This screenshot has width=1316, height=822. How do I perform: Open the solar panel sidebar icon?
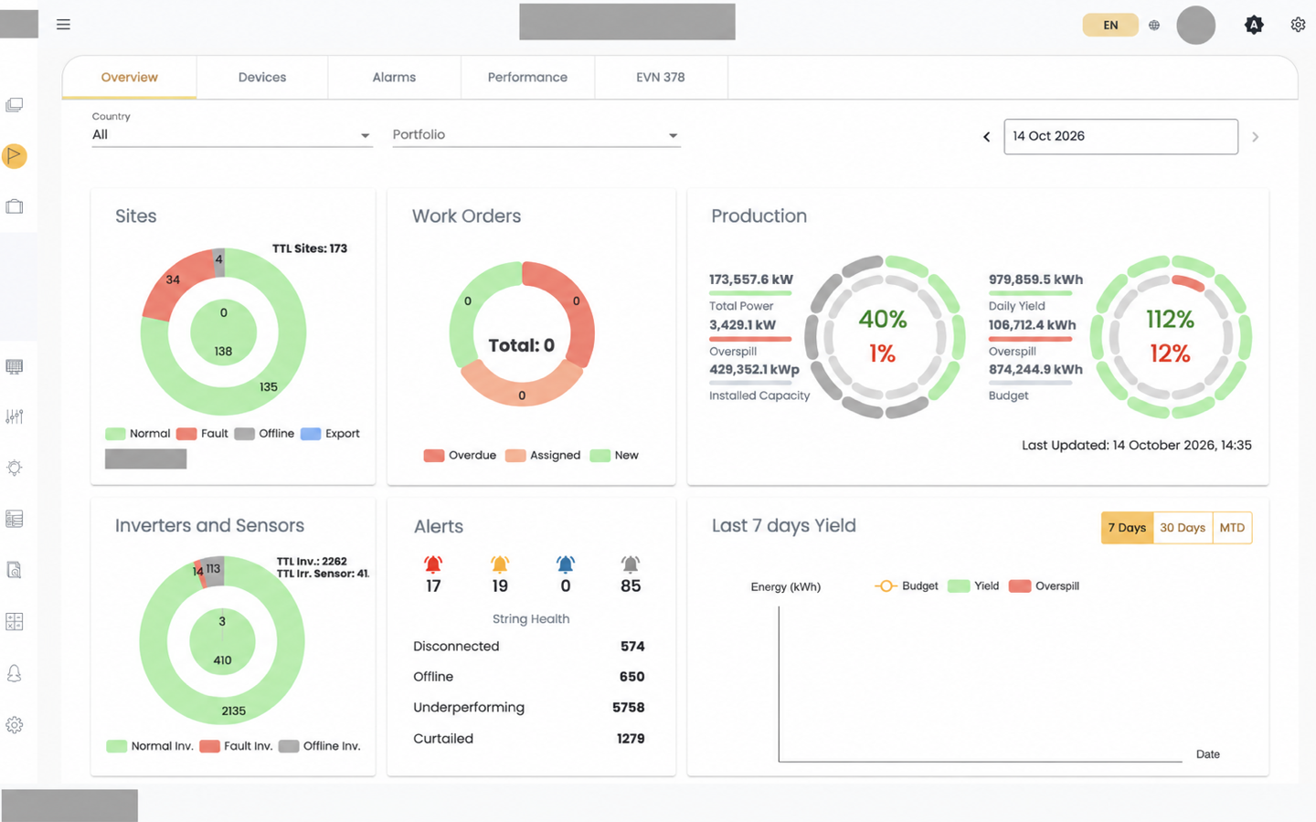point(15,366)
